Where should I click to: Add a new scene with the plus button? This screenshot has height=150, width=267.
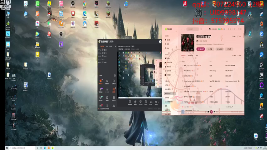[115, 46]
